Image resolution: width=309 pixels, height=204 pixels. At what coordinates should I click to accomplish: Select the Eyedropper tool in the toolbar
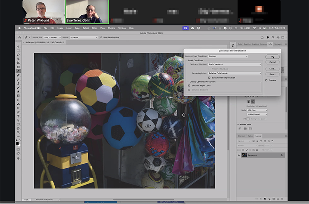coord(18,71)
